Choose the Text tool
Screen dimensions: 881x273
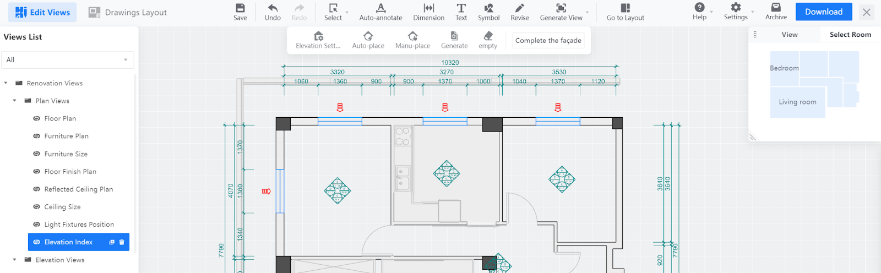(461, 12)
